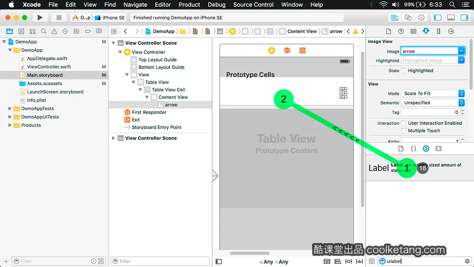Click the related items grid icon

114,31
